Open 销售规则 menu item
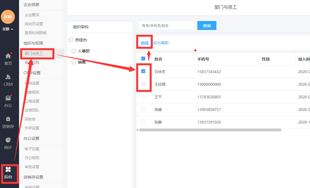 click(32, 92)
